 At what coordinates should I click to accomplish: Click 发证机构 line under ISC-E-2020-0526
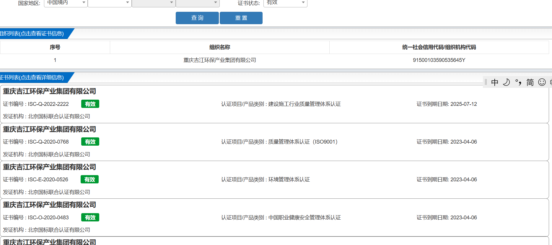(47, 192)
